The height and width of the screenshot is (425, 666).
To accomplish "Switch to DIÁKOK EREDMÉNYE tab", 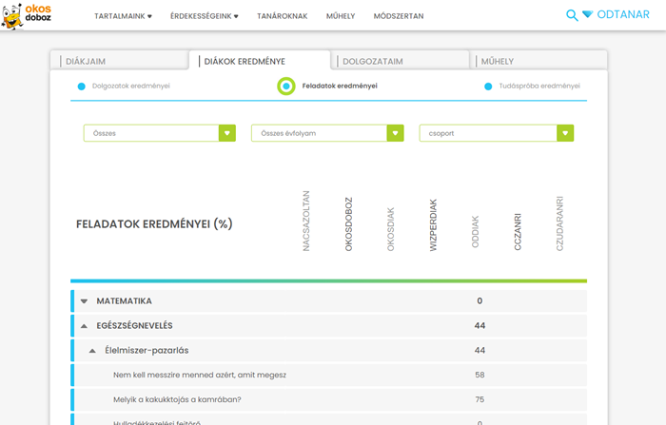I will pos(260,61).
